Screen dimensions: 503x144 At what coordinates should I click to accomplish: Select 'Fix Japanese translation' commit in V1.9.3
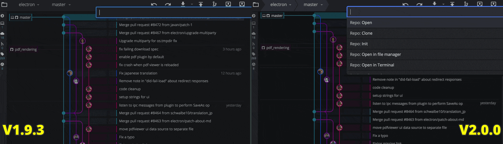[138, 73]
